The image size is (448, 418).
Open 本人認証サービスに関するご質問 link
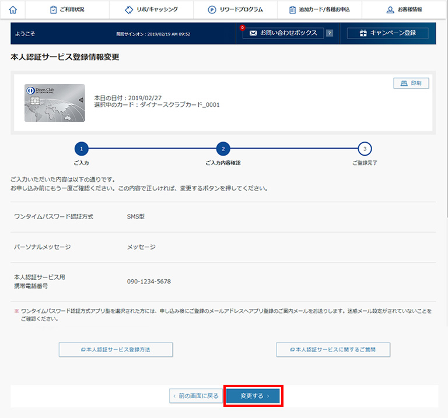333,349
